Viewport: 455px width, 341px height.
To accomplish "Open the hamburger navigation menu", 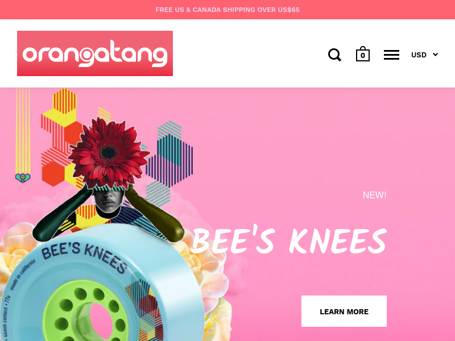I will tap(391, 55).
